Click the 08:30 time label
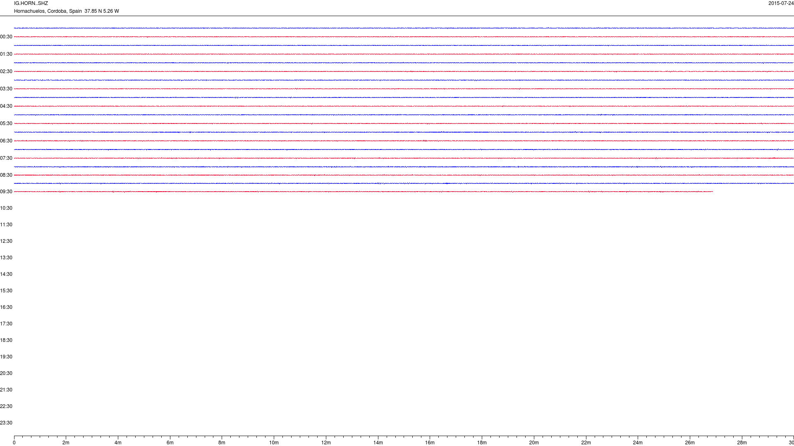This screenshot has height=446, width=794. 6,175
